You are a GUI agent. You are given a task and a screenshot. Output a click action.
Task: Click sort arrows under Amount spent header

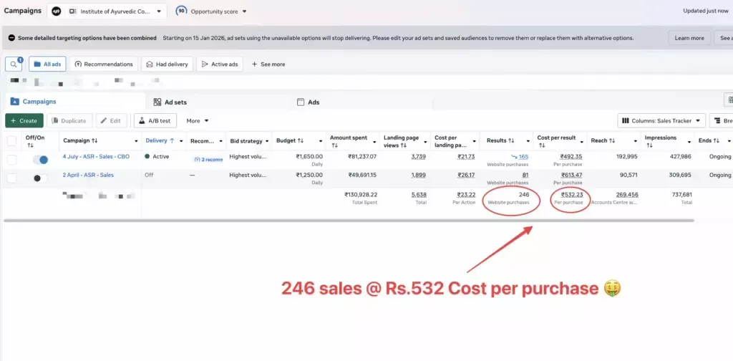click(335, 145)
